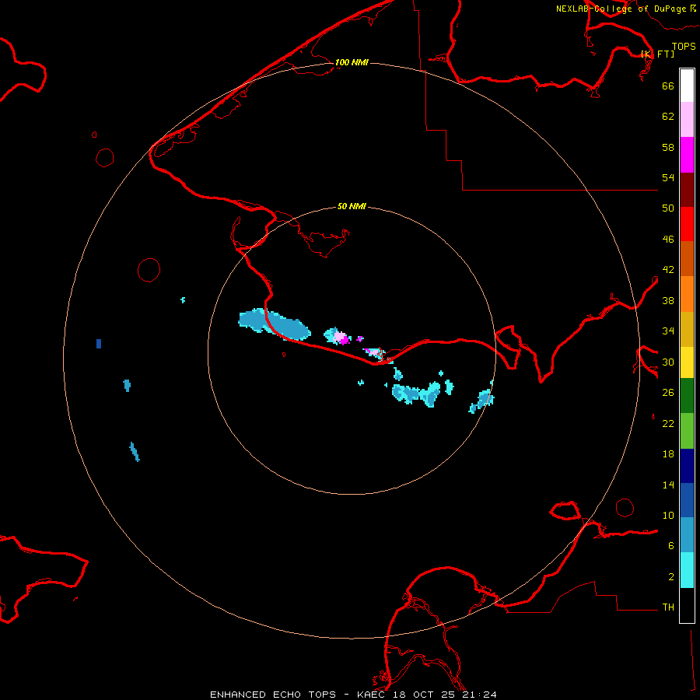700x700 pixels.
Task: Click the cyan legend swatch at bottom
Action: tap(687, 570)
